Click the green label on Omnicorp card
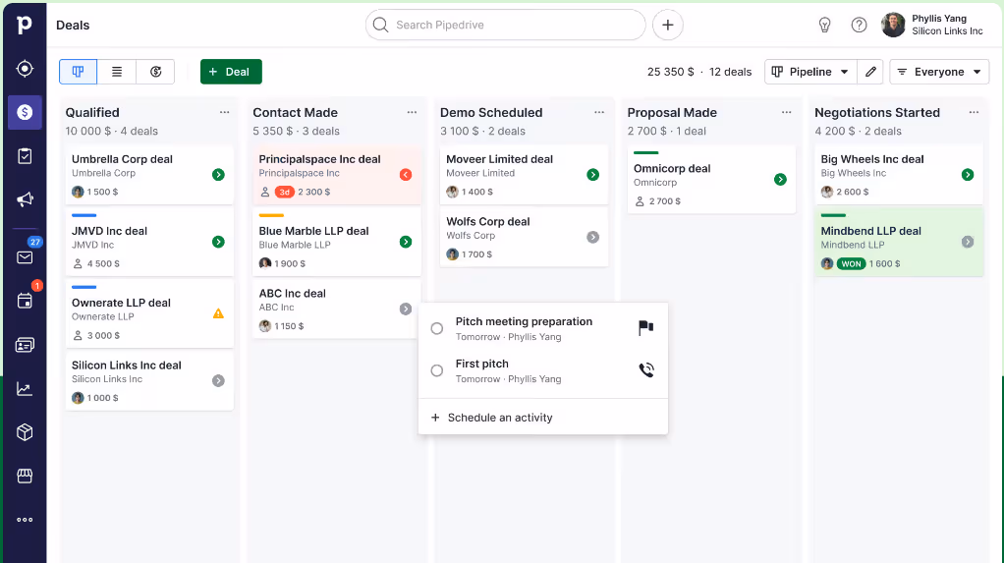Image resolution: width=1004 pixels, height=563 pixels. [x=646, y=153]
